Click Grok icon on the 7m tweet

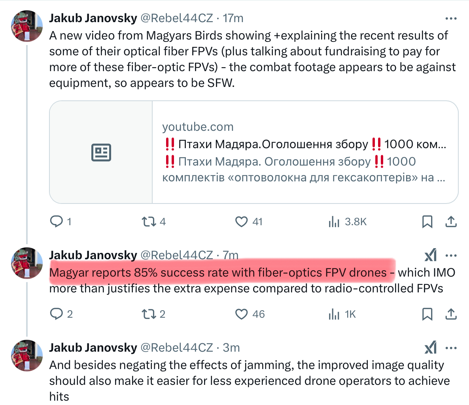pos(431,256)
